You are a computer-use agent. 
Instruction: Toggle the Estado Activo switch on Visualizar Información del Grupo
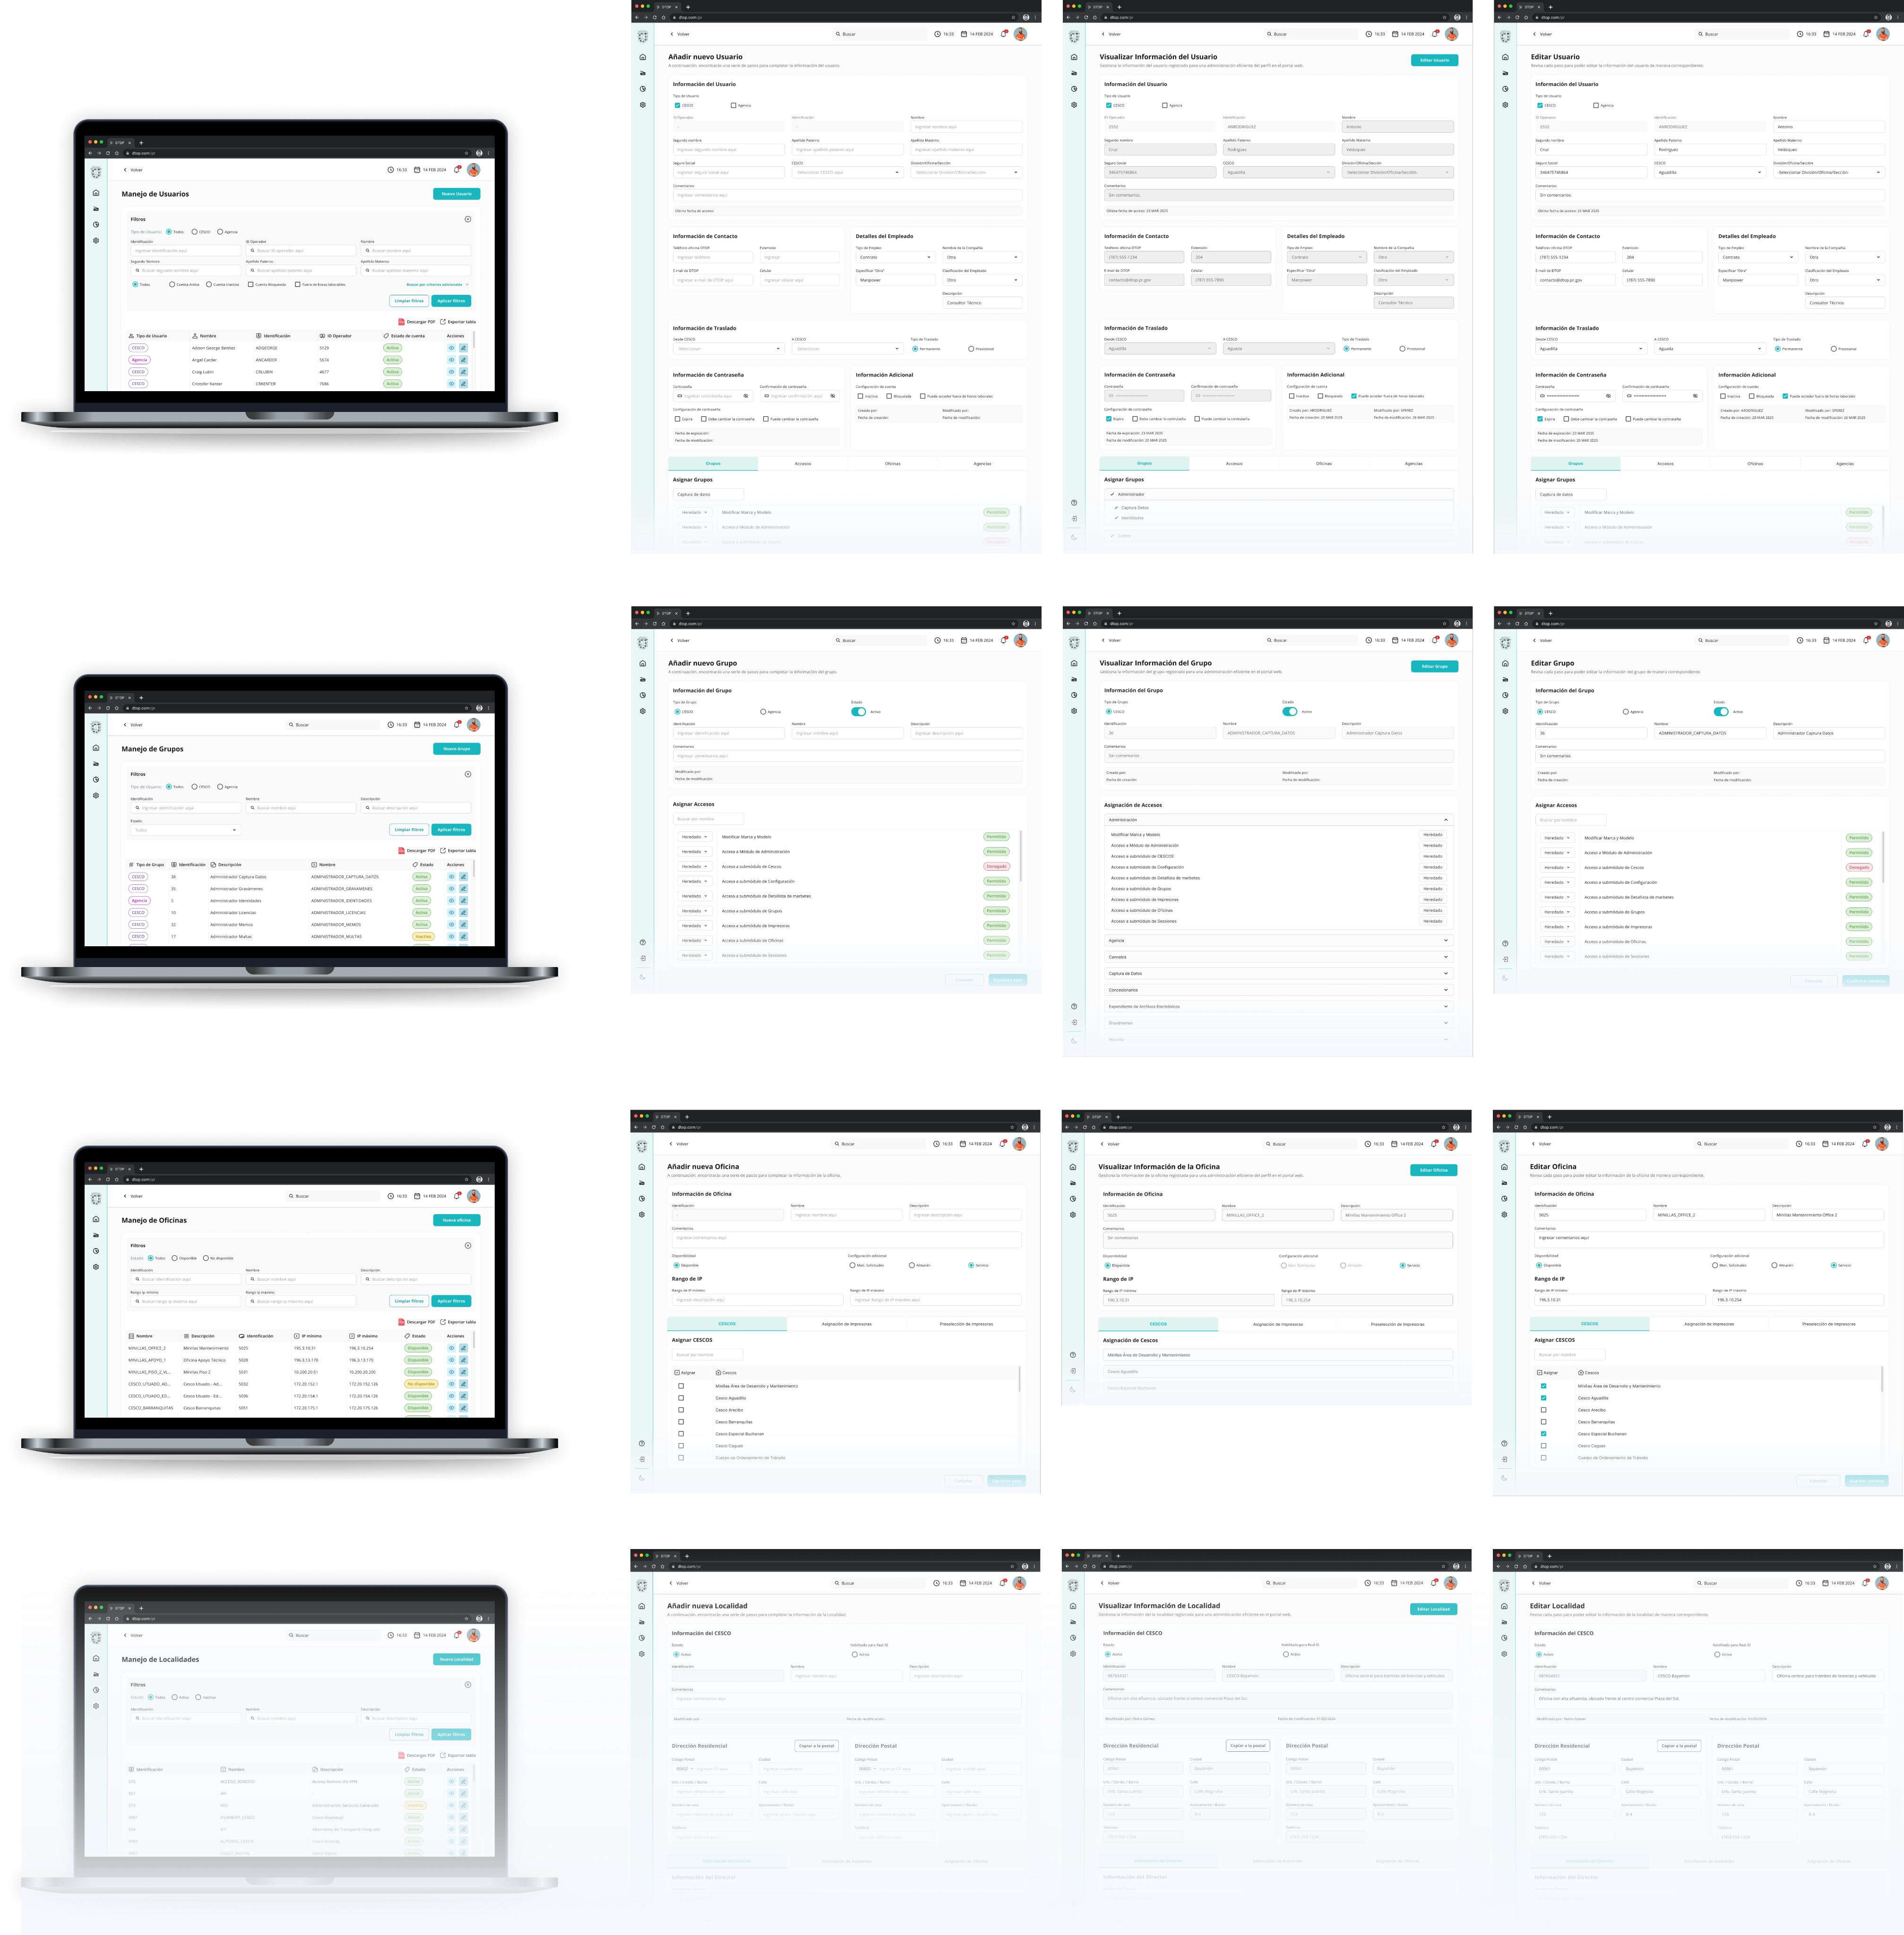[1290, 711]
